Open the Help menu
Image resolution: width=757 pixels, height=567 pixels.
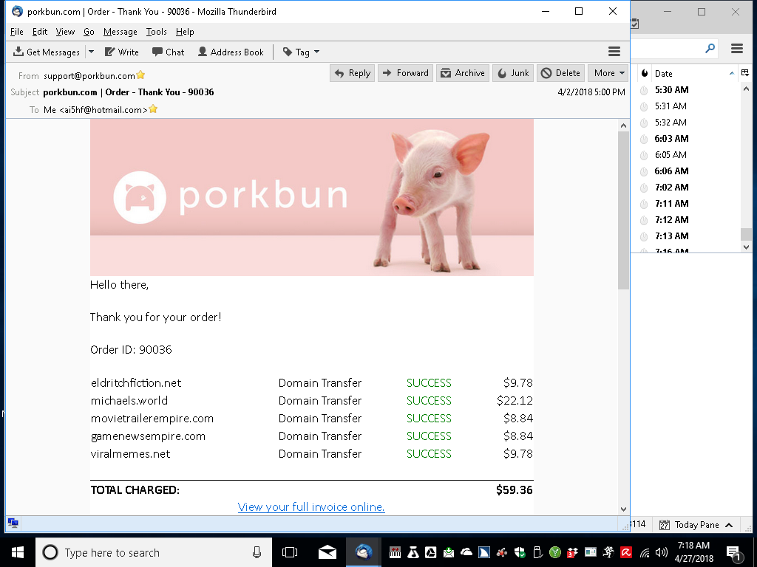pyautogui.click(x=185, y=32)
